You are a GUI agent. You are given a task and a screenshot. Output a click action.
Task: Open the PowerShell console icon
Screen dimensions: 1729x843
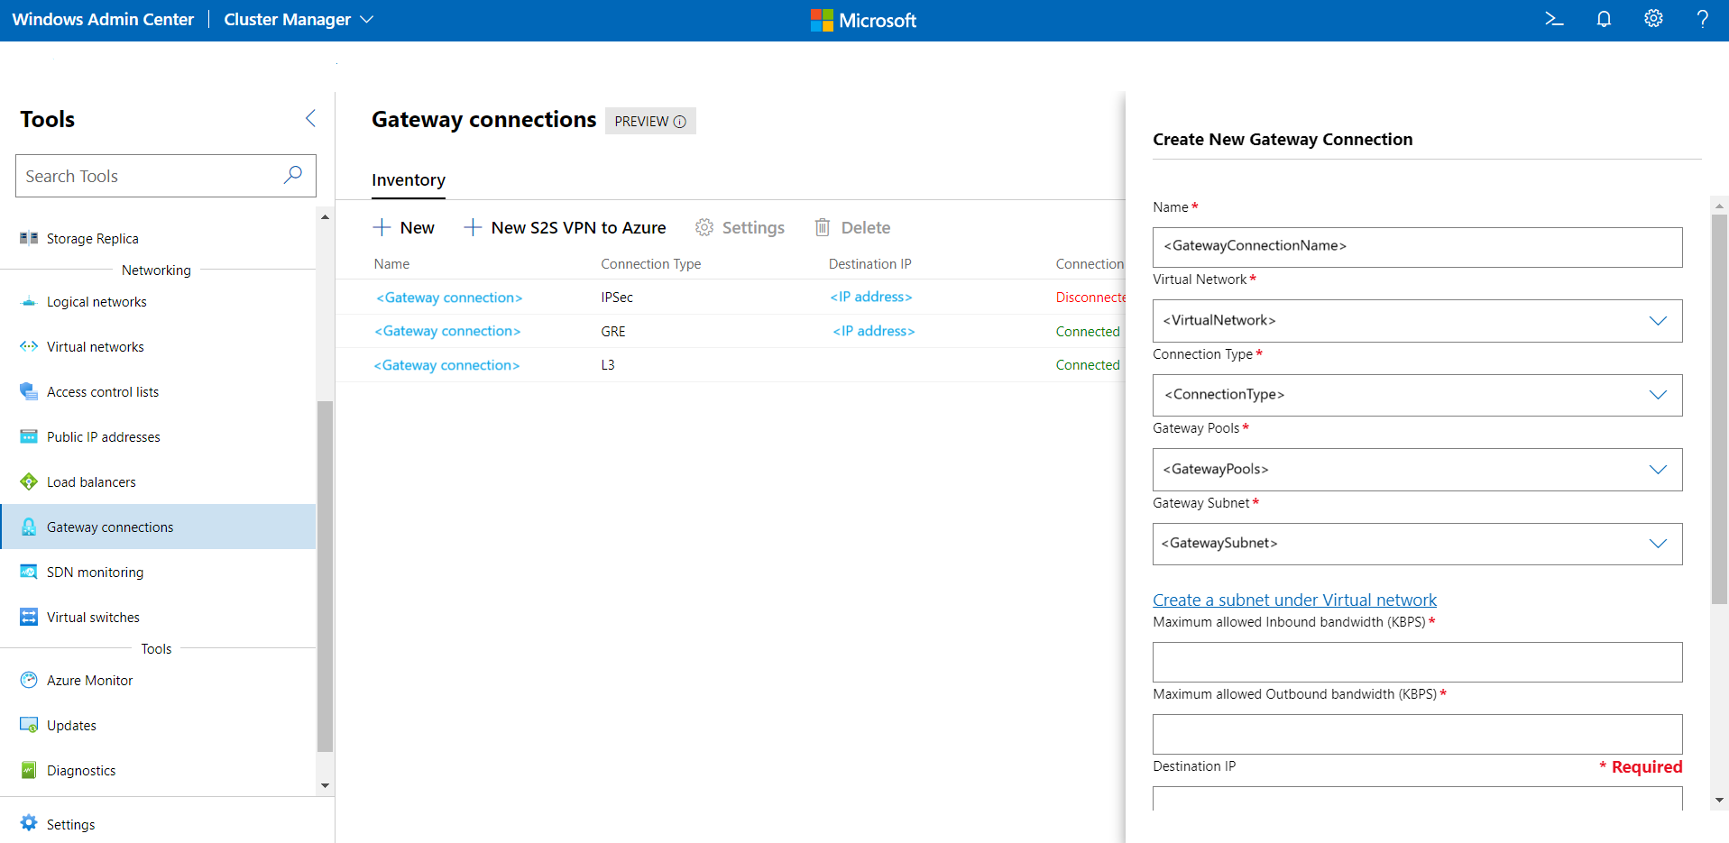pyautogui.click(x=1554, y=19)
